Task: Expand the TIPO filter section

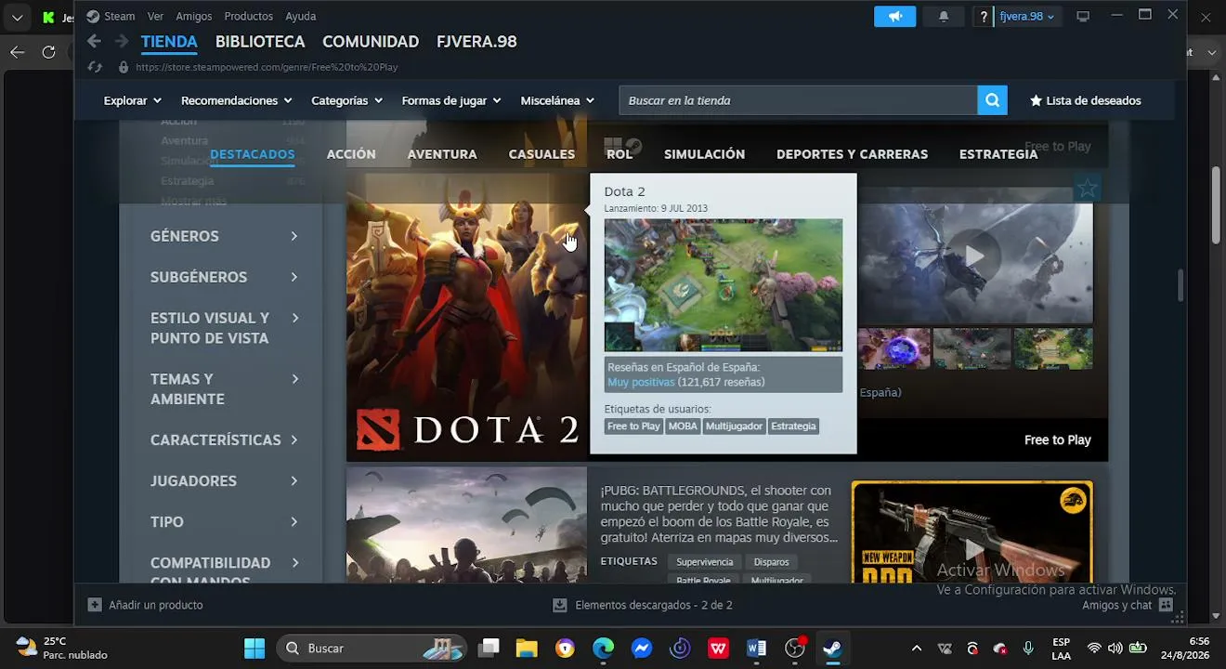Action: click(224, 521)
